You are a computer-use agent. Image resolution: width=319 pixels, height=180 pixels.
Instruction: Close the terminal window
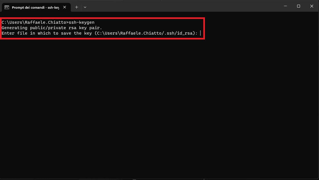312,6
